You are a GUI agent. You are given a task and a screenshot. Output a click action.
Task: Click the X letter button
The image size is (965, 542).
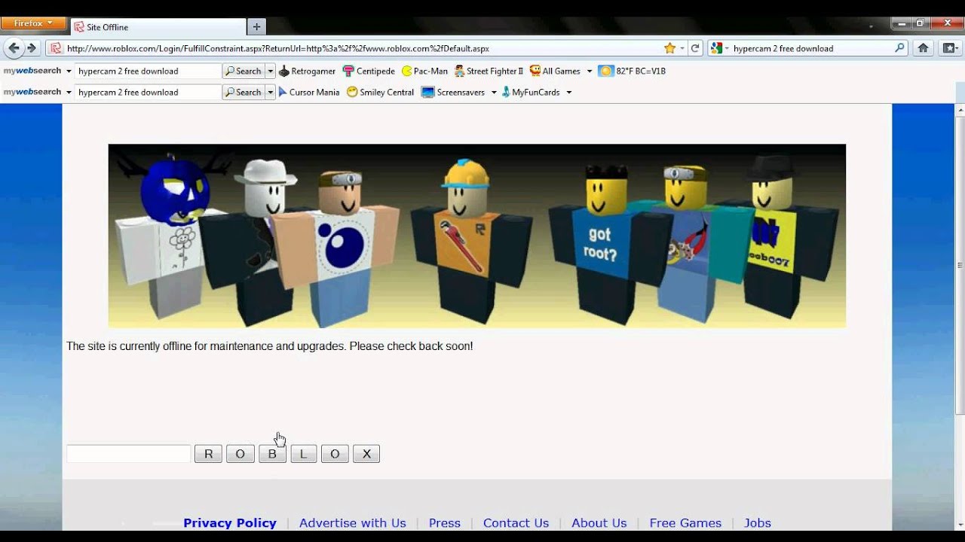[366, 454]
